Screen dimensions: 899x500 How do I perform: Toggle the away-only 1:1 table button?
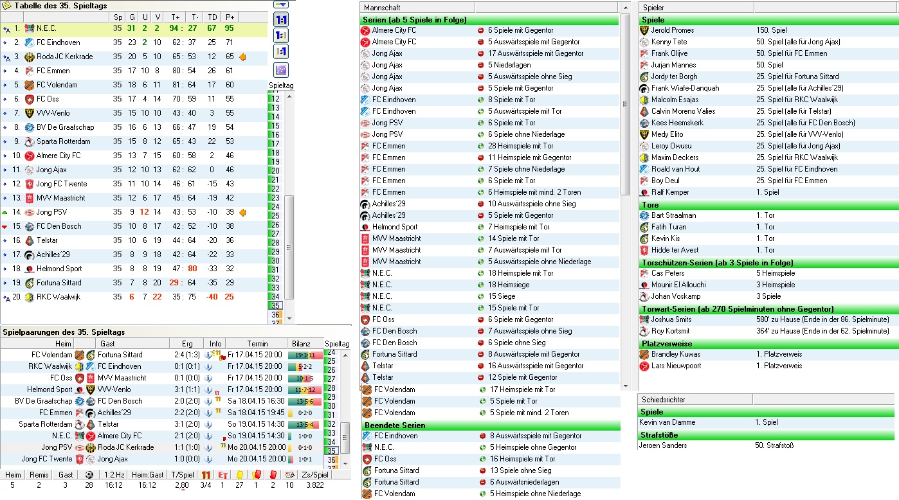pyautogui.click(x=280, y=51)
